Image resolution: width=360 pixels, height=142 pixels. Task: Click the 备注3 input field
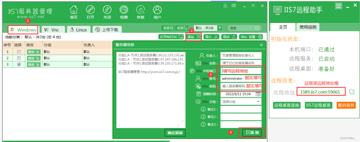click(x=241, y=124)
